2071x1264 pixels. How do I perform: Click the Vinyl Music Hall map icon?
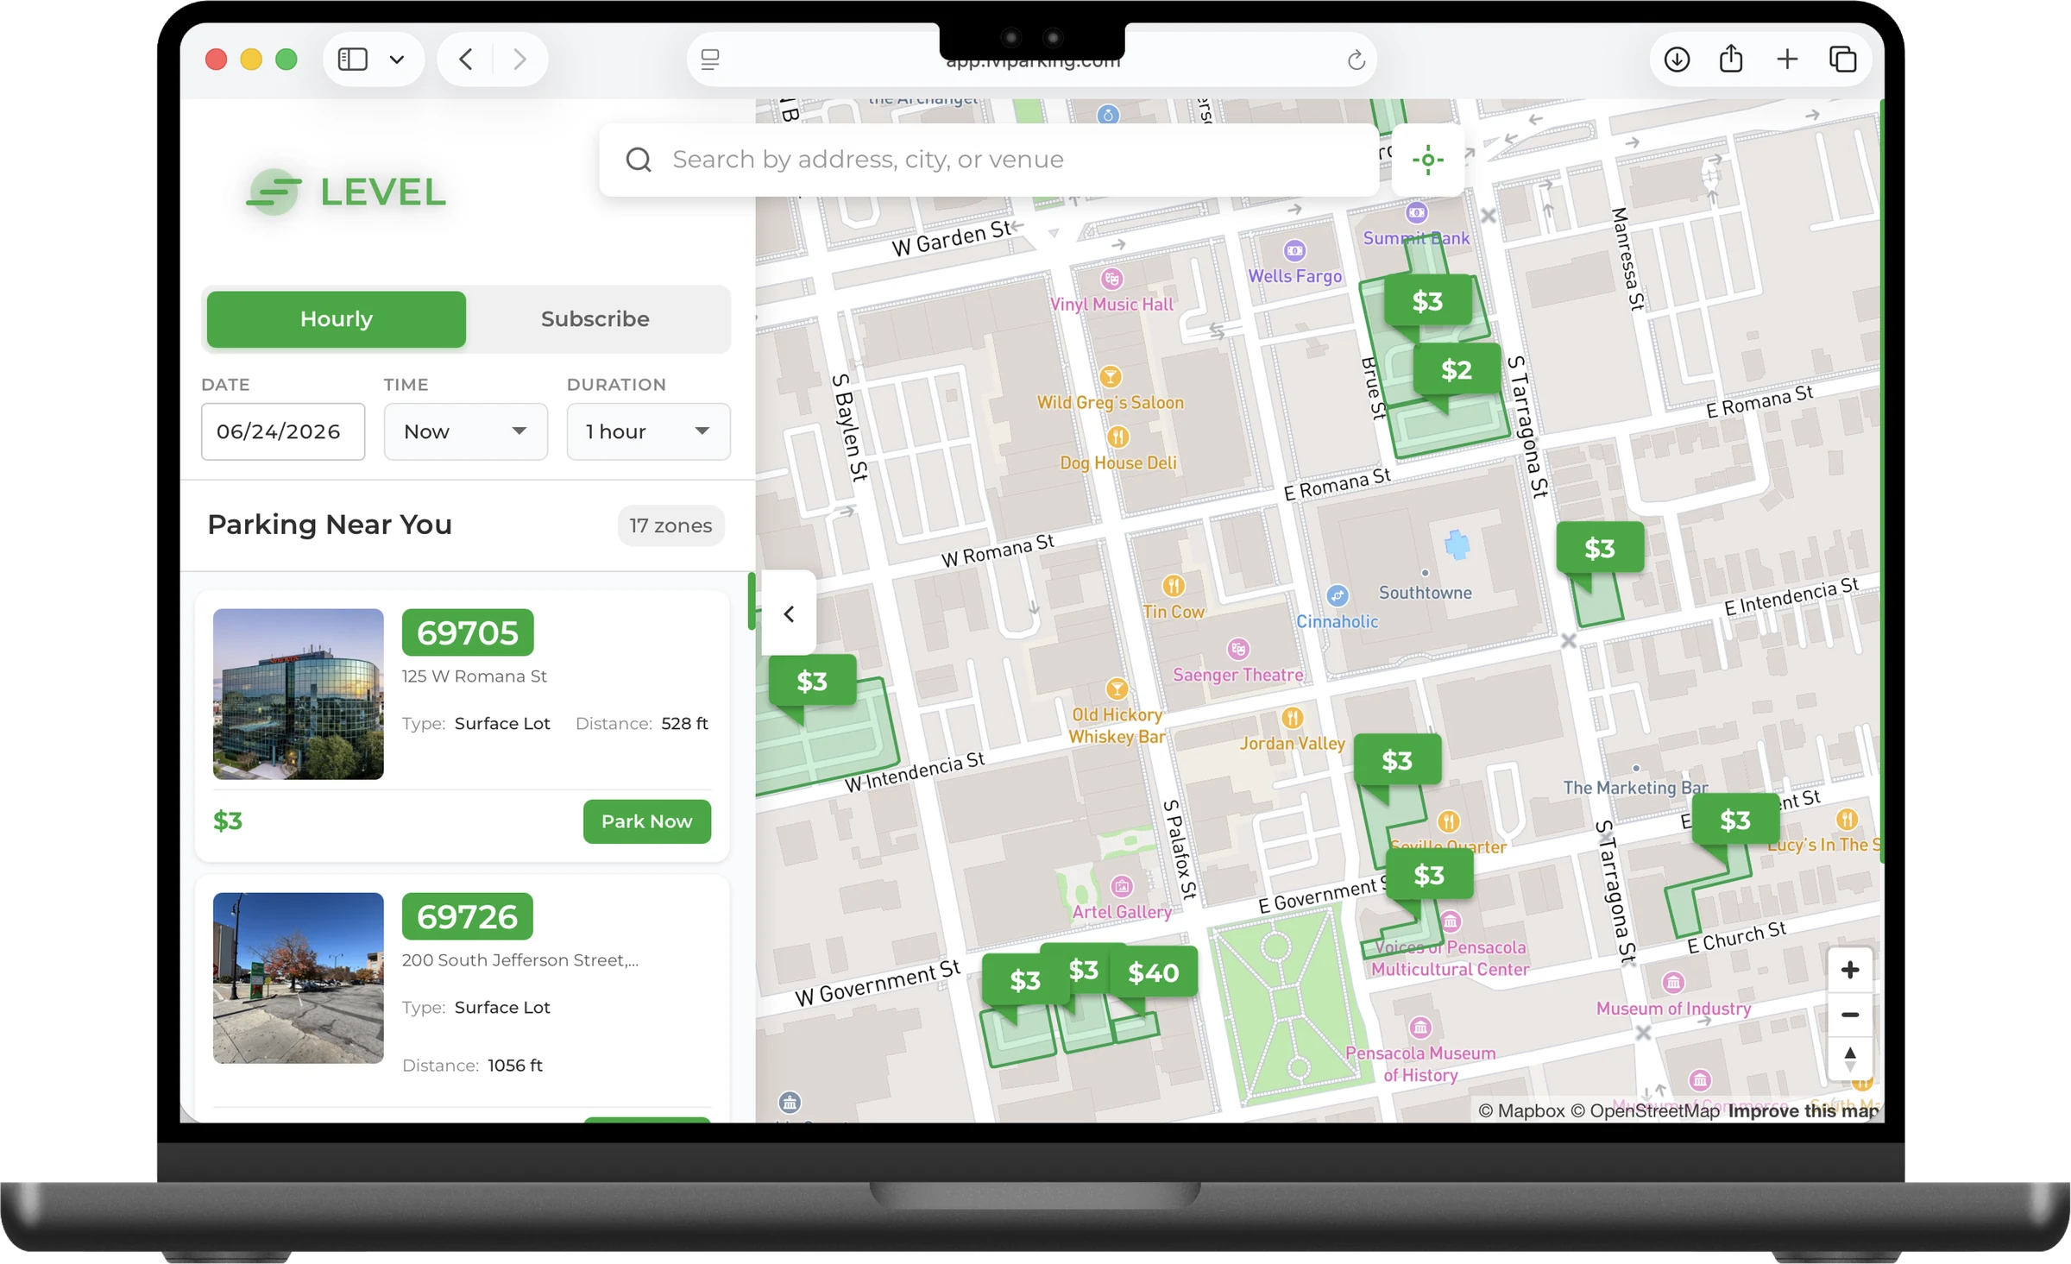pyautogui.click(x=1112, y=279)
